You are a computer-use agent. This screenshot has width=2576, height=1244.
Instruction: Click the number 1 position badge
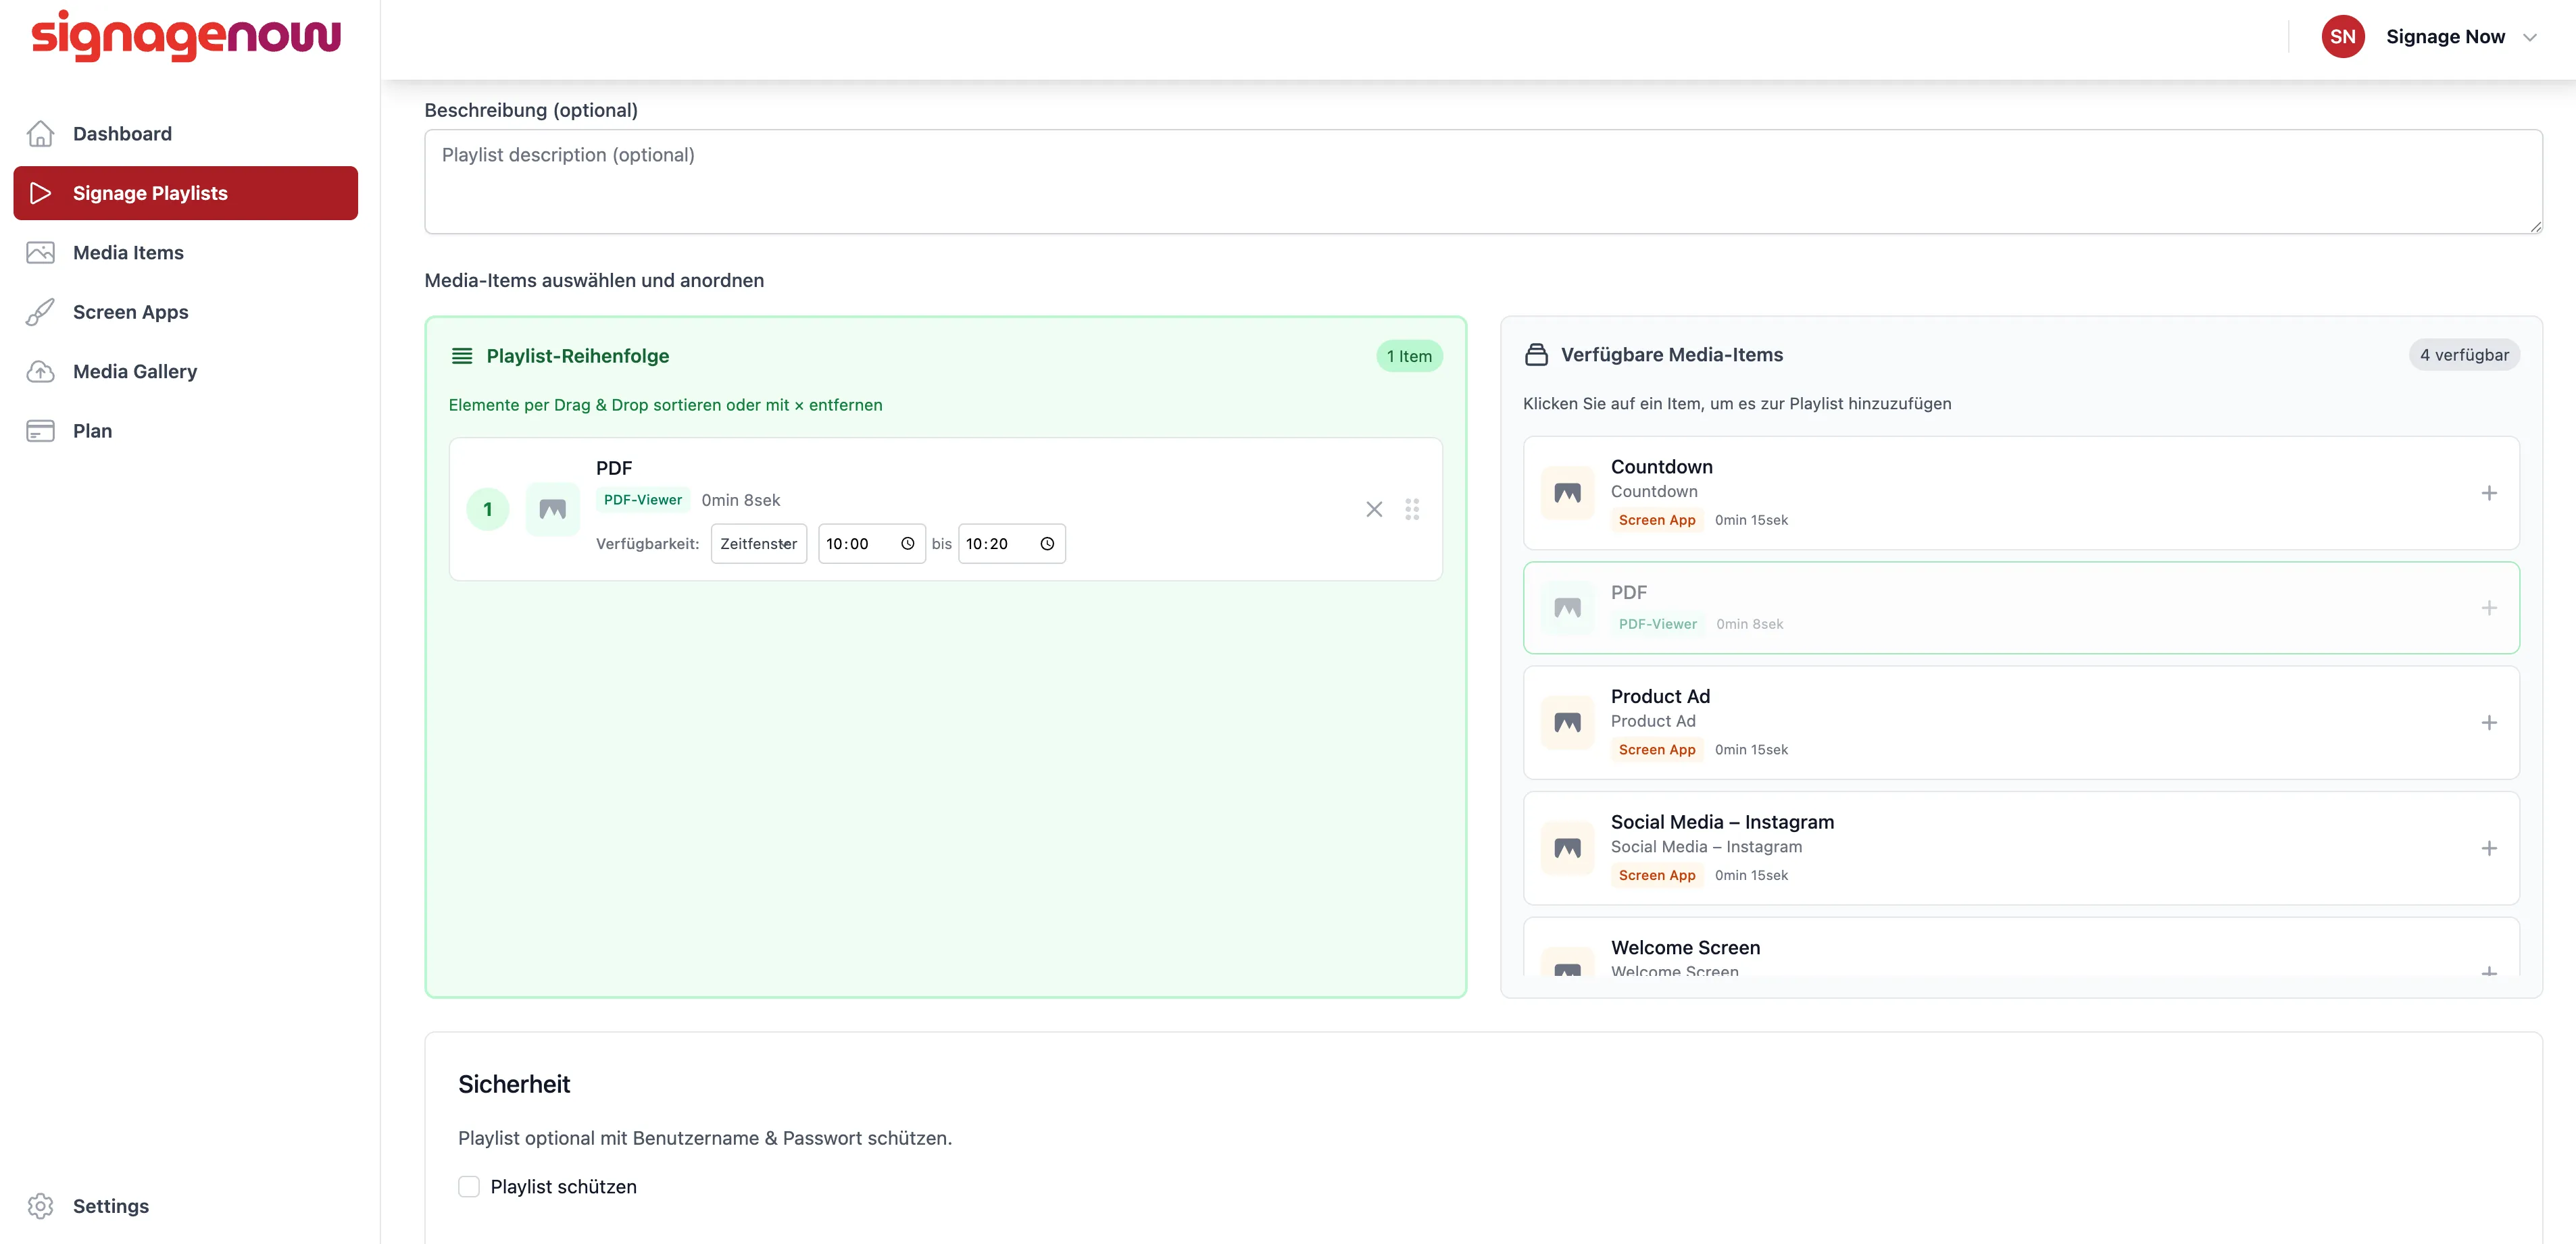488,510
